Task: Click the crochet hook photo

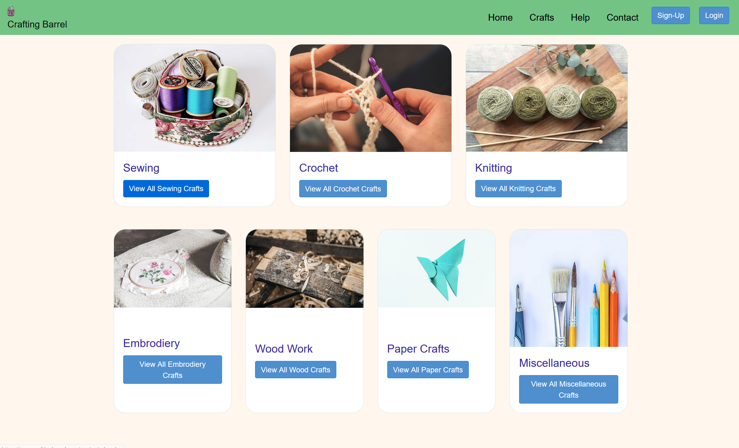Action: 371,98
